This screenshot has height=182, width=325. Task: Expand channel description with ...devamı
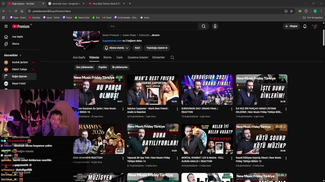tap(155, 35)
